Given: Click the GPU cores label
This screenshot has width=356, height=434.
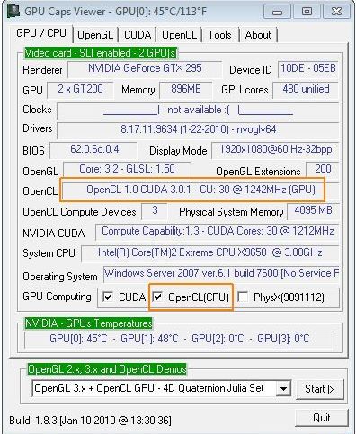Looking at the screenshot, I should (245, 90).
